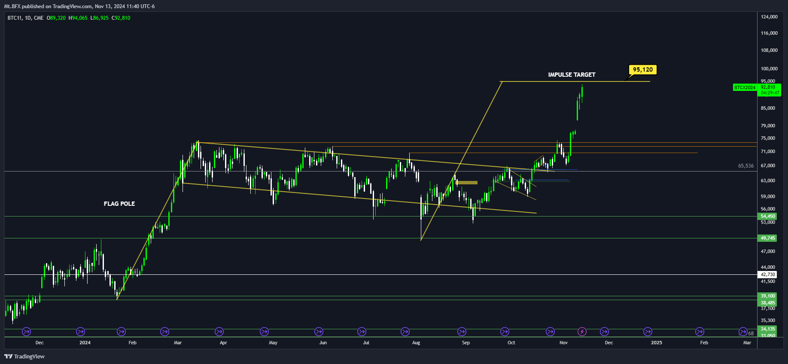Click the BTC1!, 1D, CME symbol title

coord(26,18)
